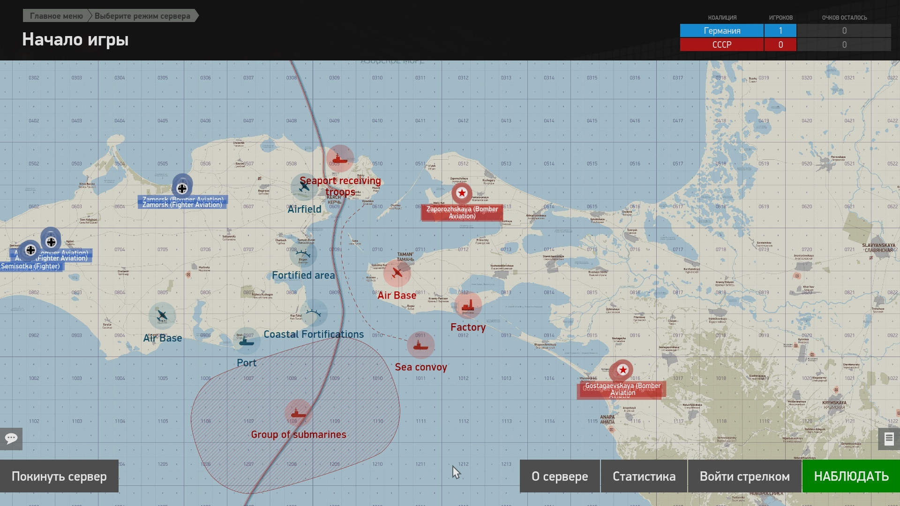The image size is (900, 506).
Task: Select the German Airfield icon near Kerch
Action: 304,187
